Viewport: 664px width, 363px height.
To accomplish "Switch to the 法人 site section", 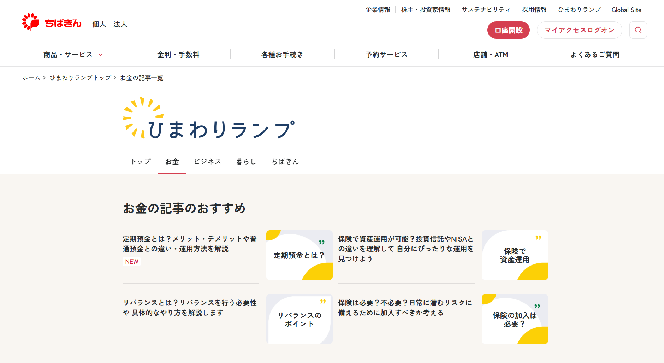I will pos(120,24).
